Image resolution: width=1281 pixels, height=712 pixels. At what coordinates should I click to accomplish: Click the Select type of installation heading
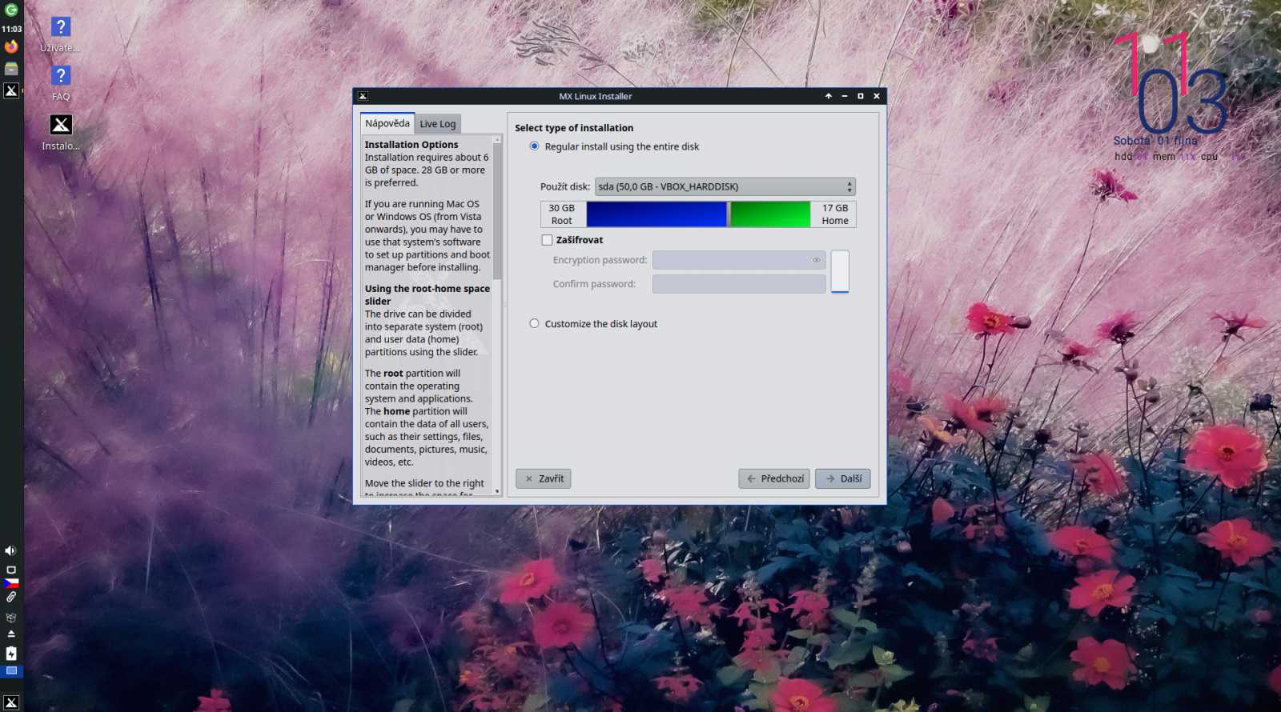click(574, 128)
